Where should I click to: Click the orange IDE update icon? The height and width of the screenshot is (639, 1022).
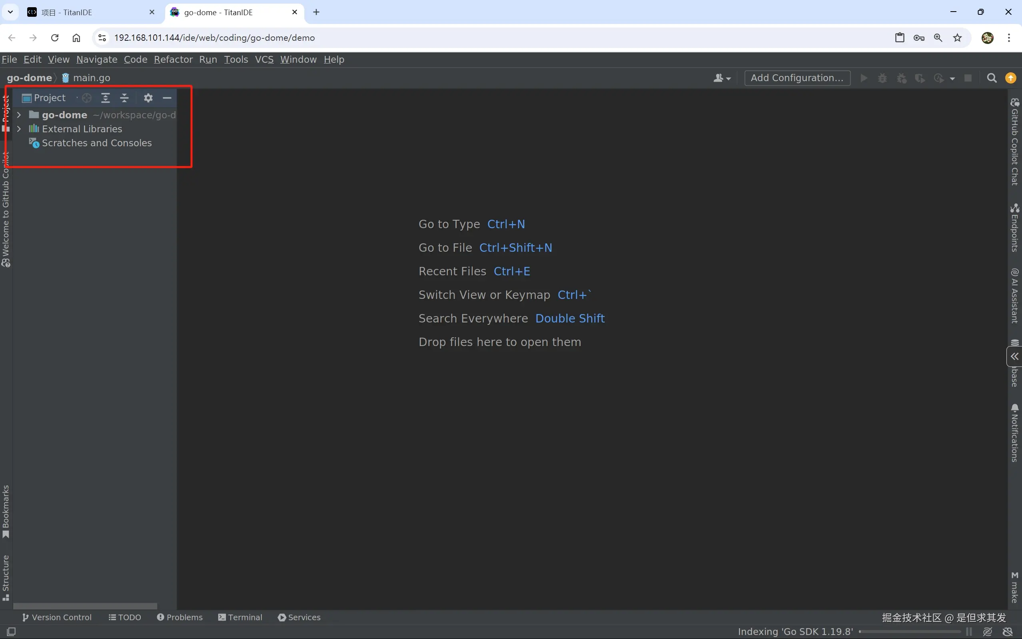pyautogui.click(x=1010, y=78)
